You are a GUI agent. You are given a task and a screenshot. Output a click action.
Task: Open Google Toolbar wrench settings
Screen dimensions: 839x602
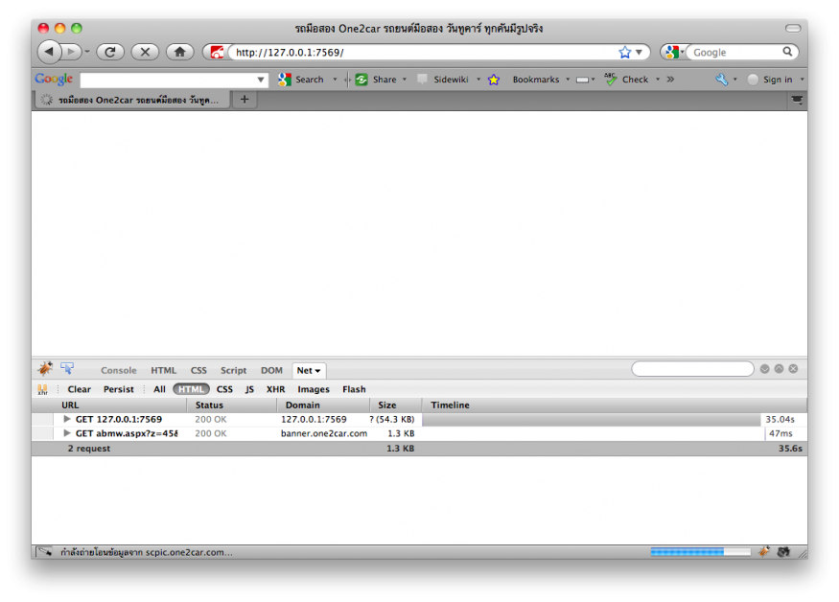tap(722, 80)
